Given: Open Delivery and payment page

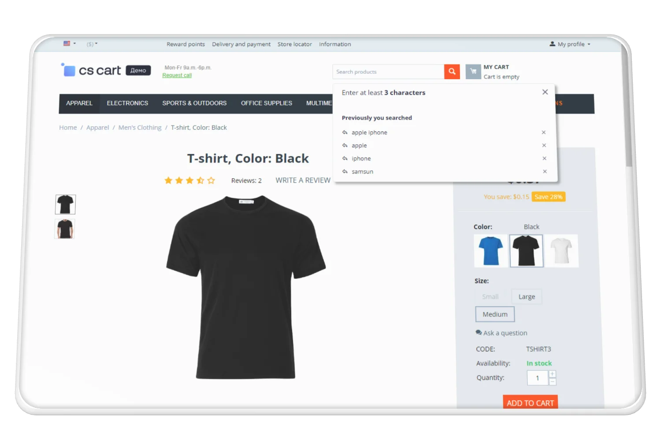Looking at the screenshot, I should coord(241,44).
